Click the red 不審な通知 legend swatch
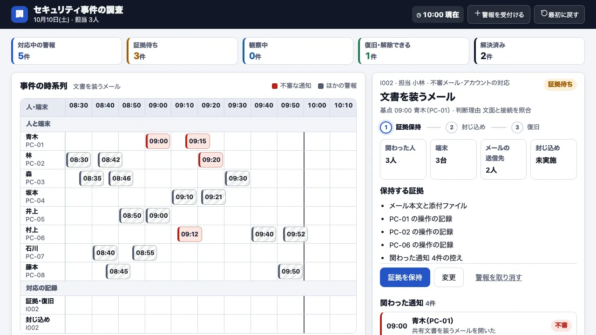The image size is (596, 335). pyautogui.click(x=275, y=86)
